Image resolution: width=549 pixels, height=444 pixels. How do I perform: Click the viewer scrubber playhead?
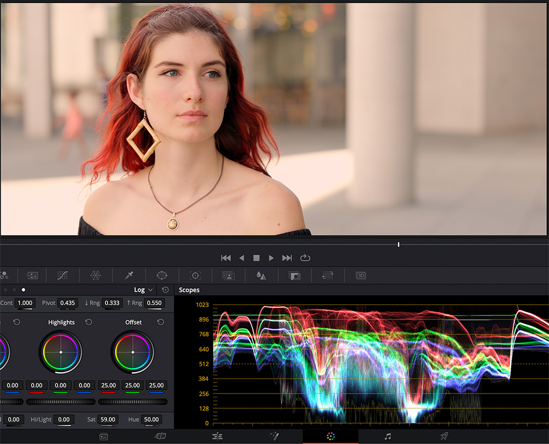point(399,245)
